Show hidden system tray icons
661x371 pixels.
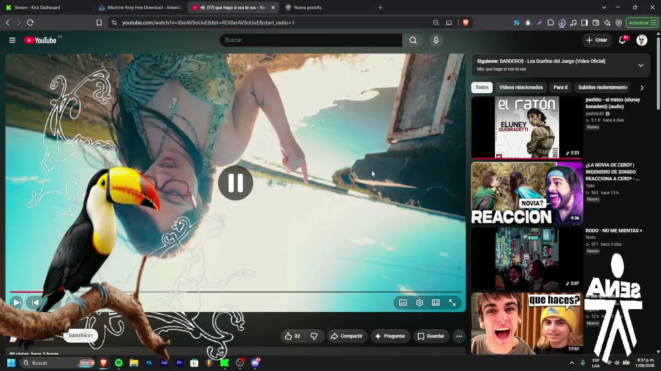tap(572, 363)
